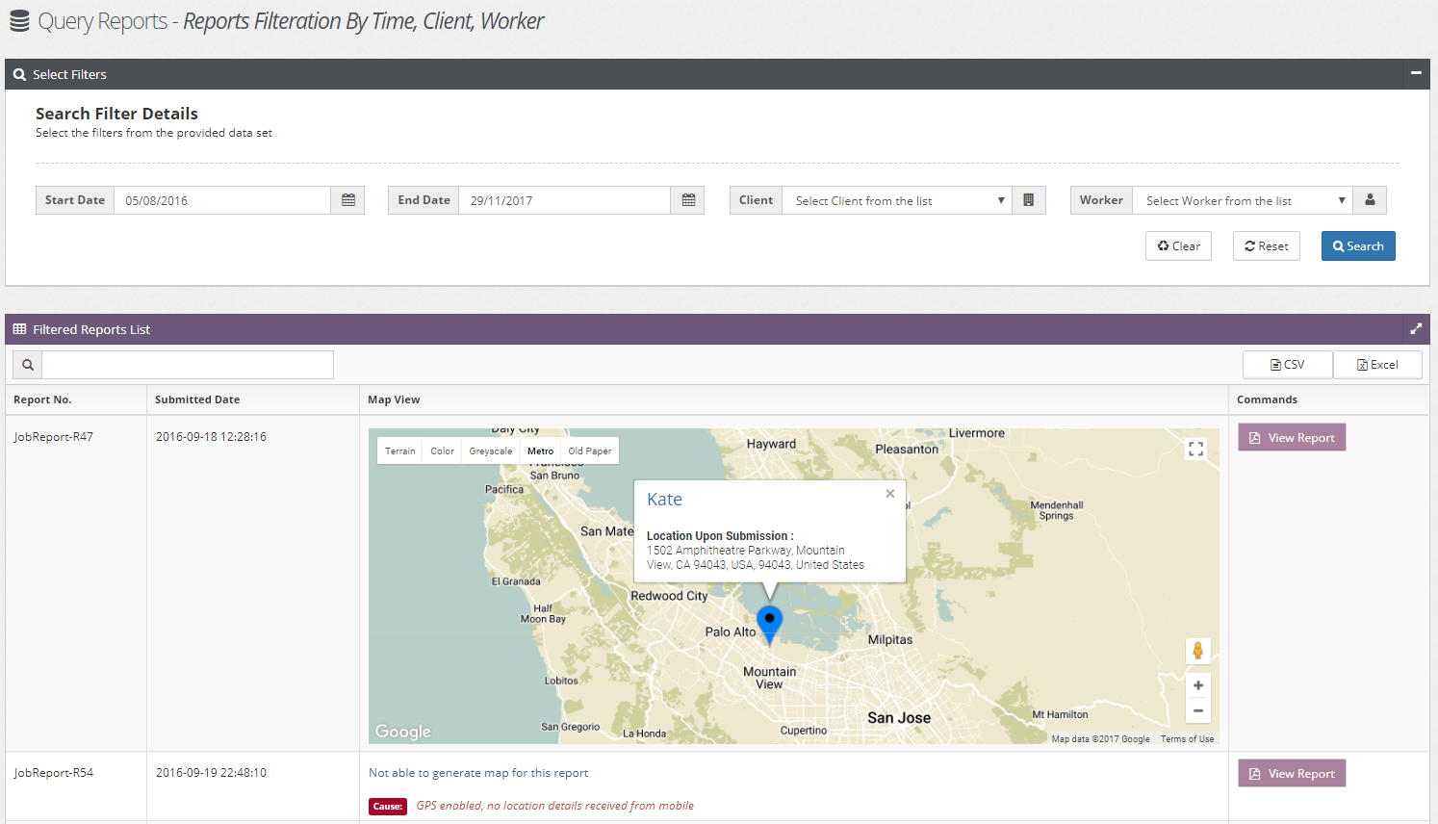Click the submitted date 2016-09-19 22:48:10
1438x824 pixels.
(211, 772)
